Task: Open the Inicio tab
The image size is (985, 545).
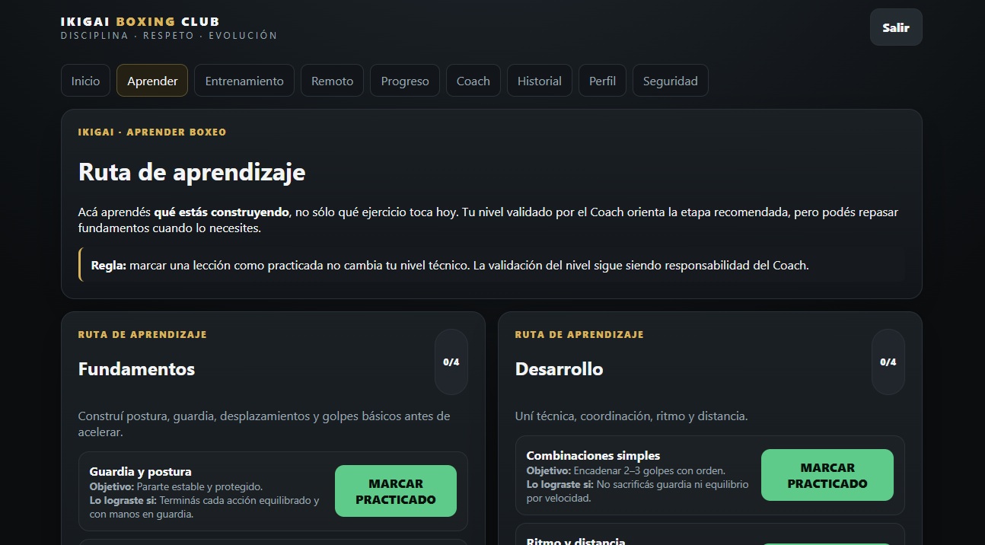Action: pos(85,81)
